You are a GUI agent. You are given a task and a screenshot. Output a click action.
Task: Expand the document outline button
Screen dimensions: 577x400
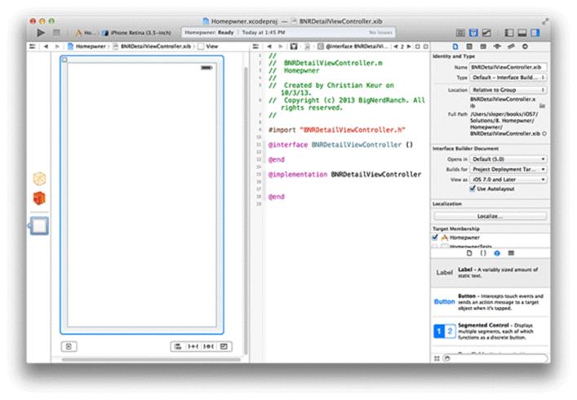(x=69, y=346)
